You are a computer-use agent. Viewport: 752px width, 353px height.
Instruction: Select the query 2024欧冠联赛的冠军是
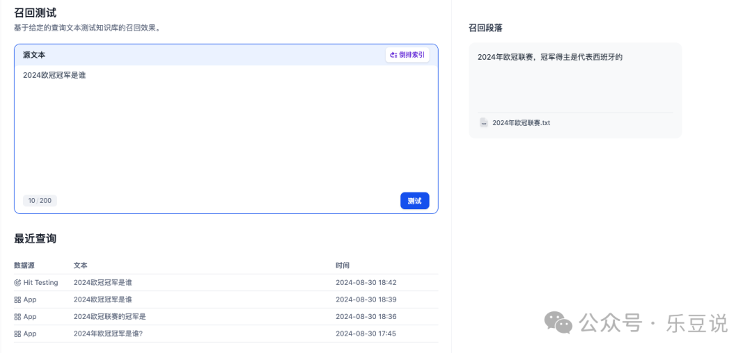(x=109, y=317)
